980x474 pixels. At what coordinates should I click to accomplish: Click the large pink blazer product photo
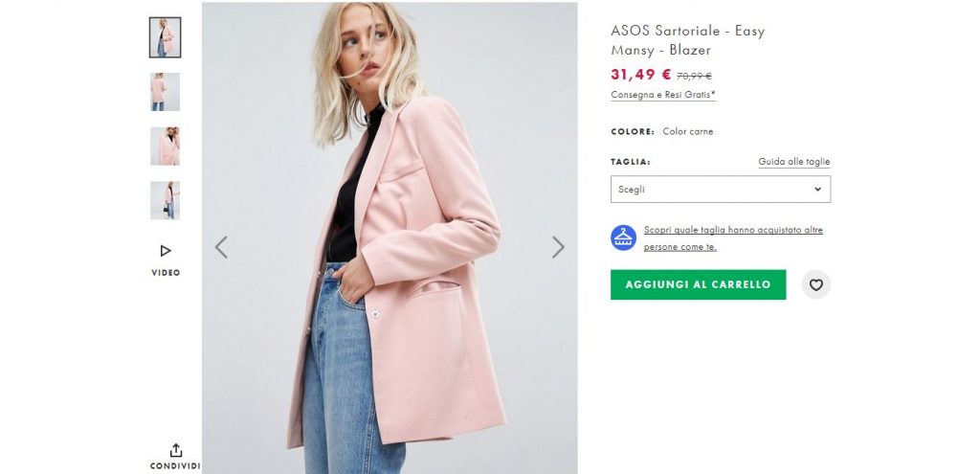coord(390,237)
